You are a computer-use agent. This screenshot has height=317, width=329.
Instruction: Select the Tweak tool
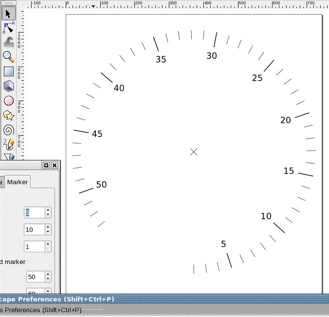(9, 42)
